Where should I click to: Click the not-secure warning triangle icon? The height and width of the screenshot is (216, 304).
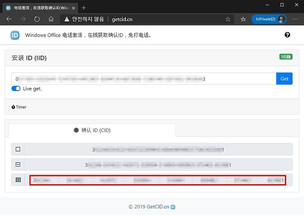[x=67, y=19]
